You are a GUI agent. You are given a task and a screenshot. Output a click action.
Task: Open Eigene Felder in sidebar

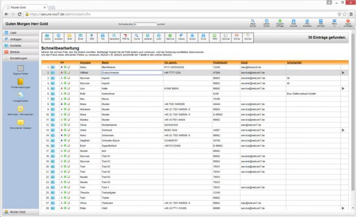21,70
